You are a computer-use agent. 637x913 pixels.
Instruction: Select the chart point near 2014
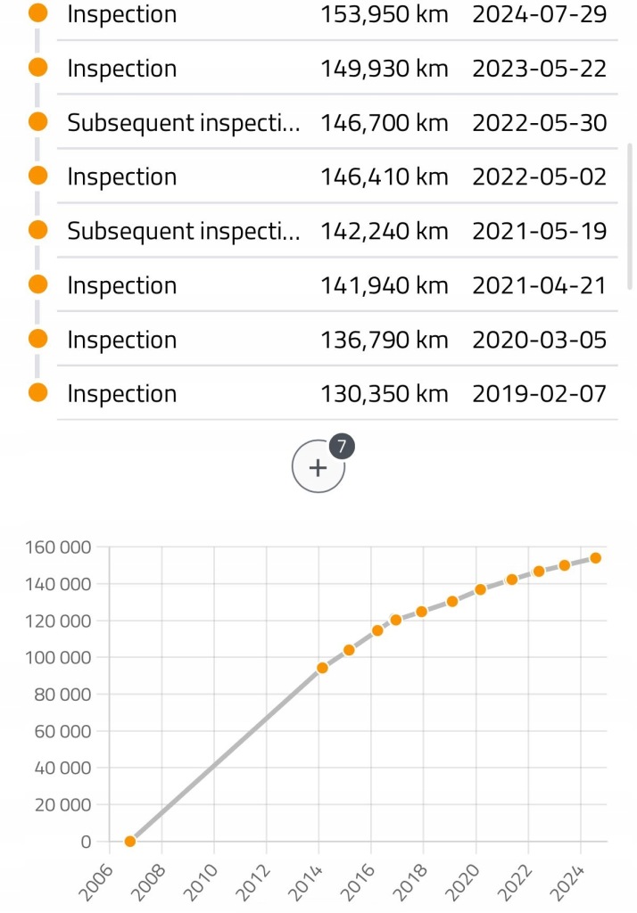[x=322, y=668]
